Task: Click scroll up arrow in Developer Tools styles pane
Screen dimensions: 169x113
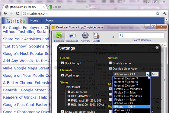Action: [x=165, y=45]
